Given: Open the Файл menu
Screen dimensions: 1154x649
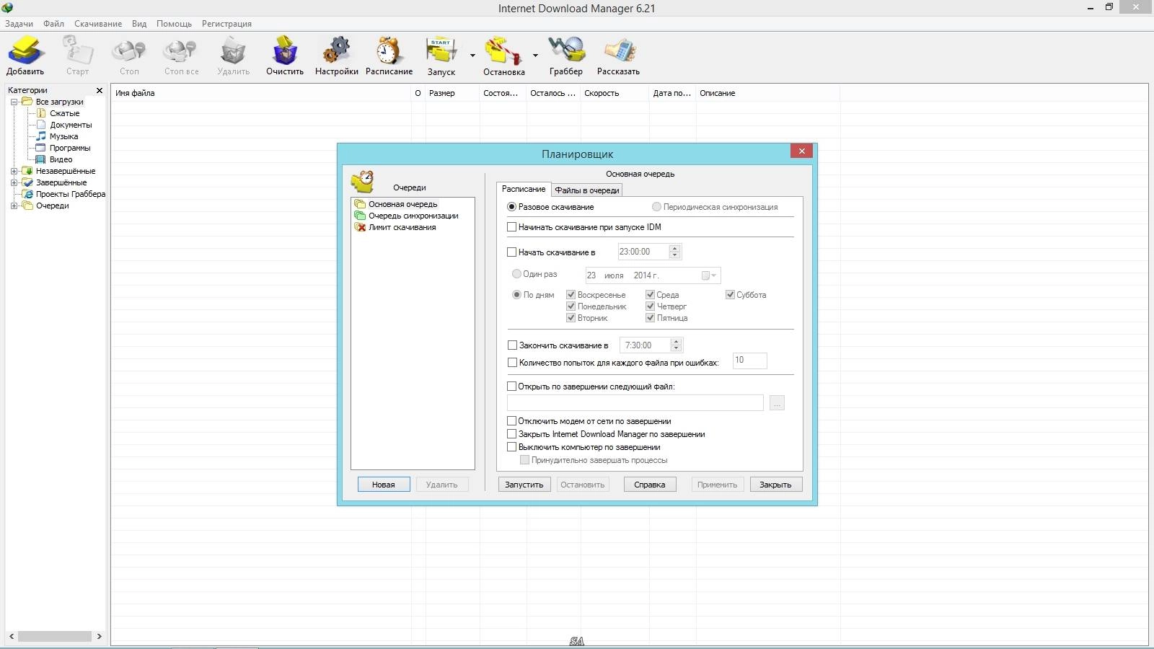Looking at the screenshot, I should [53, 24].
